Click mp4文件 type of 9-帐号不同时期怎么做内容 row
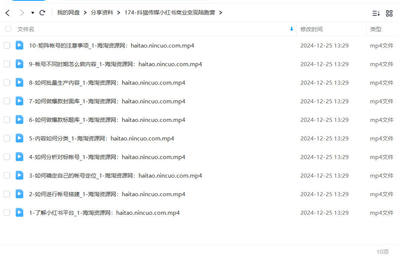 382,64
